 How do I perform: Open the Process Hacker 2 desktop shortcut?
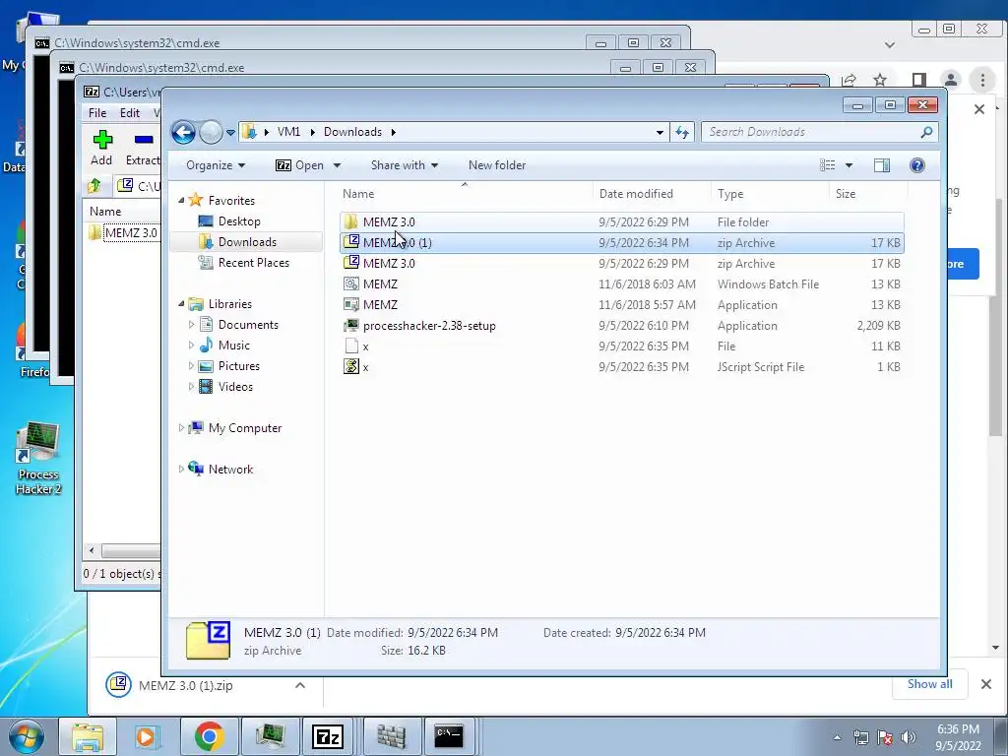(x=38, y=458)
